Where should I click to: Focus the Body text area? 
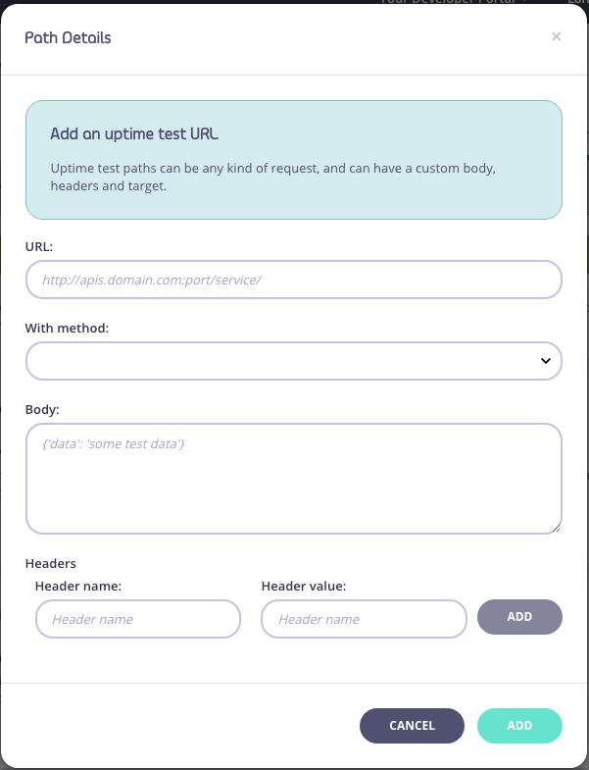[x=293, y=479]
